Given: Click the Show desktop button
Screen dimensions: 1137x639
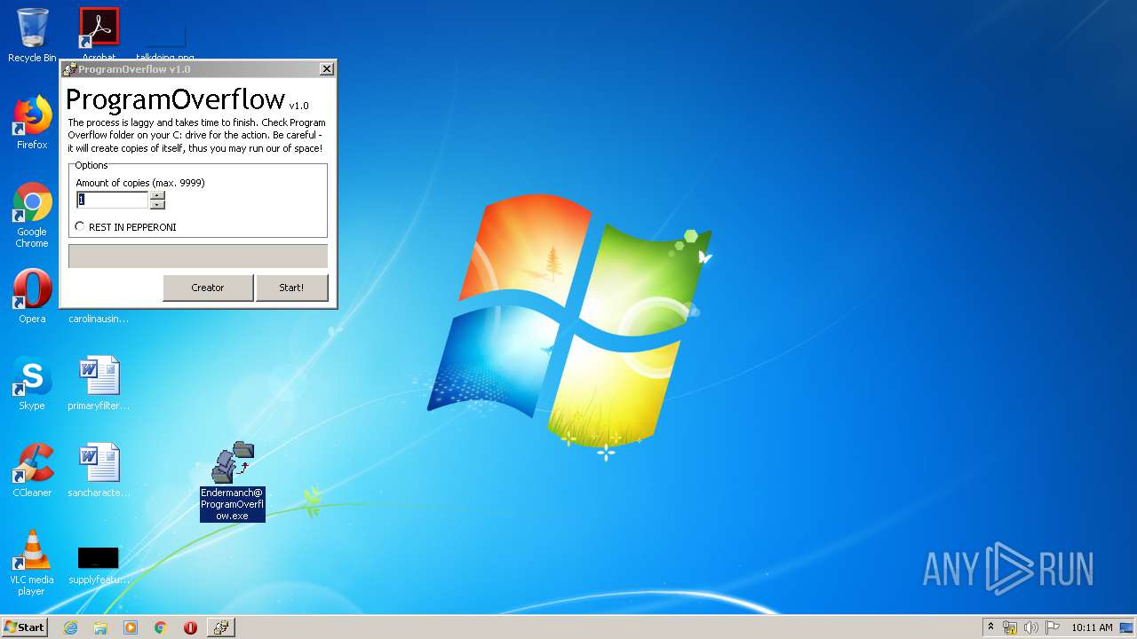Looking at the screenshot, I should coord(1127,627).
